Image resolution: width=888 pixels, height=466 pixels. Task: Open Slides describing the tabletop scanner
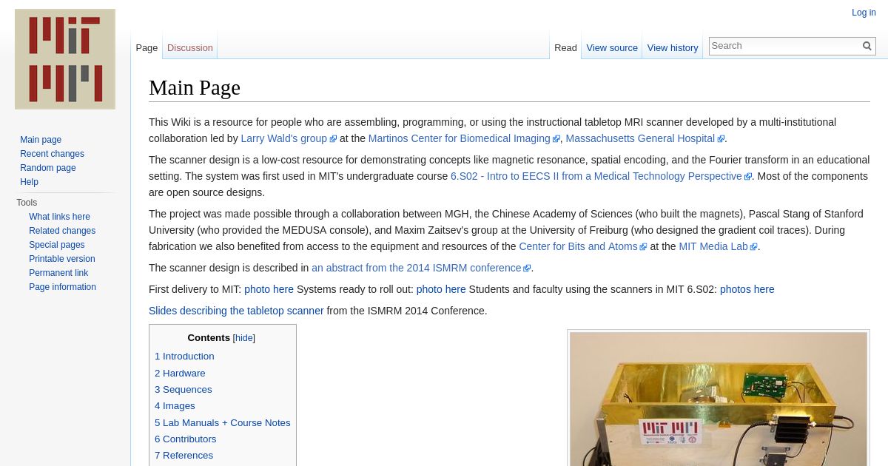(236, 311)
